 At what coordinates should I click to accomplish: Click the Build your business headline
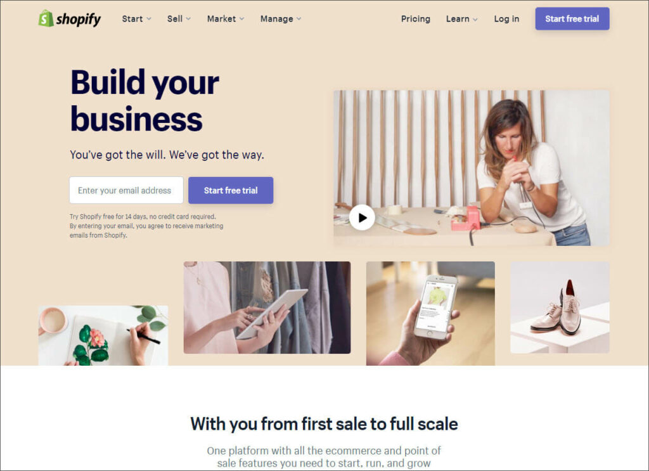(x=145, y=101)
